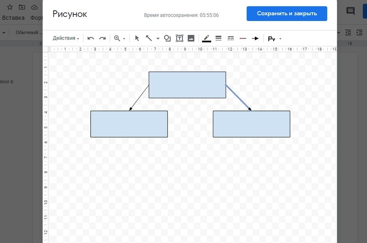Open the Действия dropdown menu
The width and height of the screenshot is (367, 243).
pos(66,38)
